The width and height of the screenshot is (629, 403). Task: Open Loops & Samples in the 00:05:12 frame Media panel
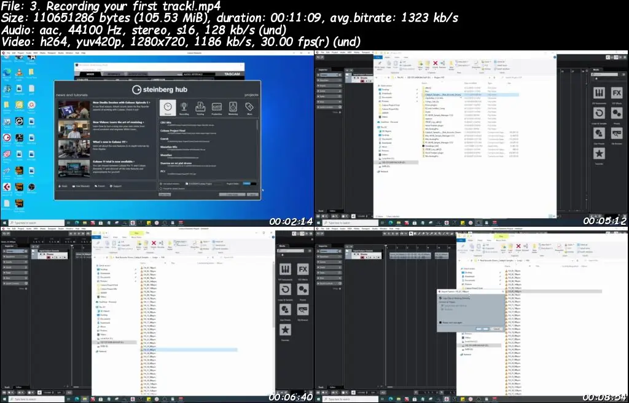[599, 113]
